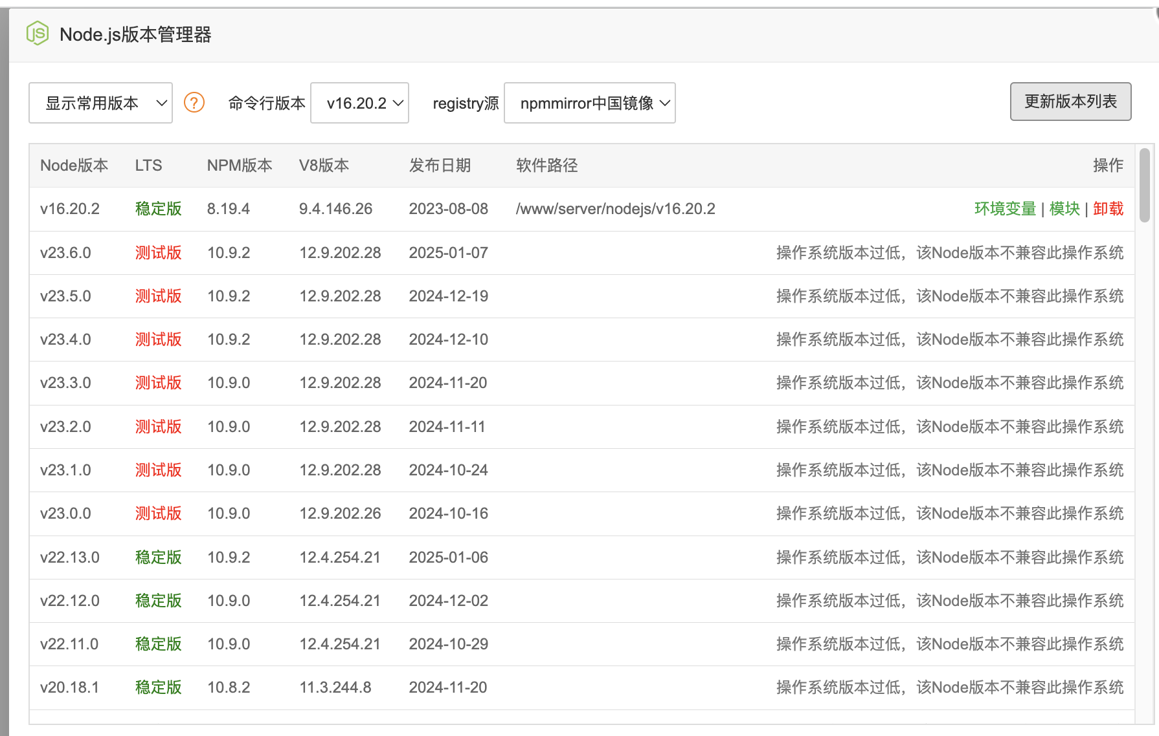Click the vertical scrollbar of version table
1159x736 pixels.
tap(1145, 186)
